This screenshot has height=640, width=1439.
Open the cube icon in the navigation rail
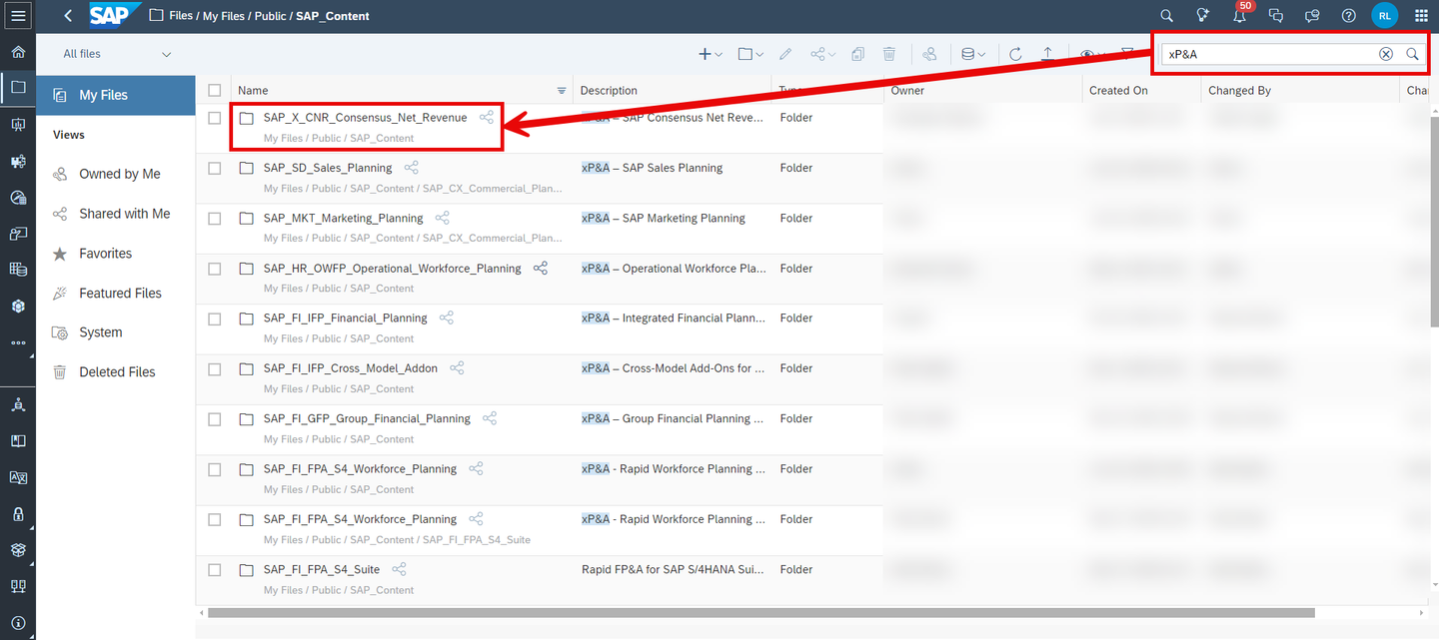[18, 306]
